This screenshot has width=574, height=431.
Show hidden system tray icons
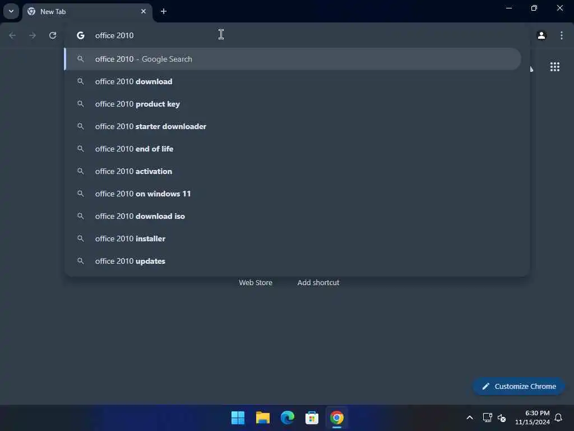(470, 418)
